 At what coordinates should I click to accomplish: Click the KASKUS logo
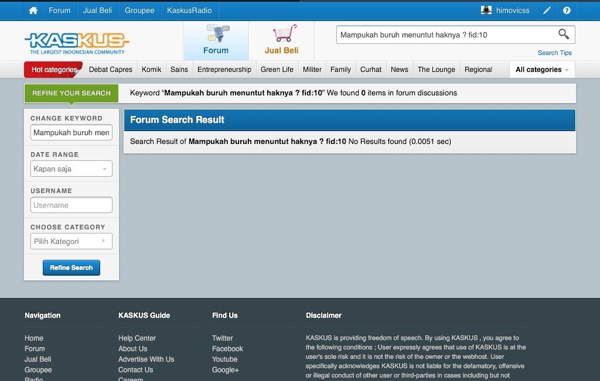(77, 43)
